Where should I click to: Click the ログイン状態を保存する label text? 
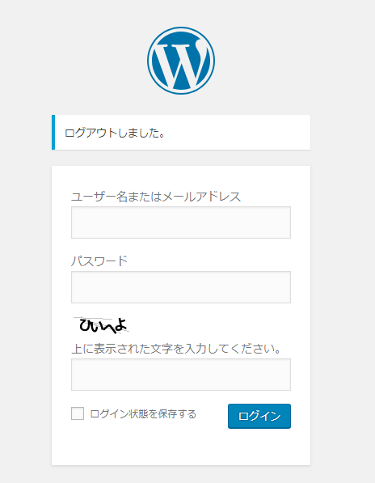point(143,413)
